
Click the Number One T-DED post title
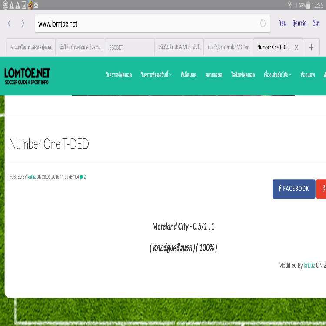click(49, 144)
